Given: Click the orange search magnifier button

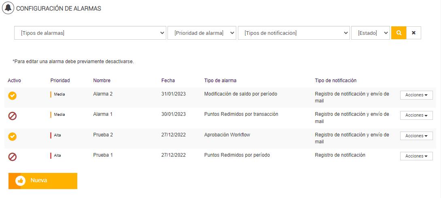Looking at the screenshot, I should click(399, 33).
